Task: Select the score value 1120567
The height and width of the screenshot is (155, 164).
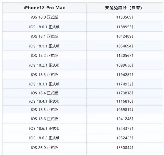Action: pos(124,56)
